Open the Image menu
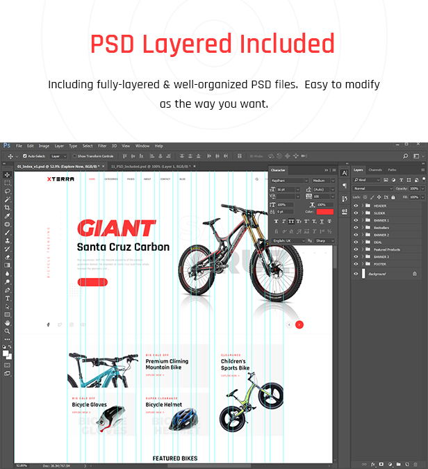 [x=44, y=146]
